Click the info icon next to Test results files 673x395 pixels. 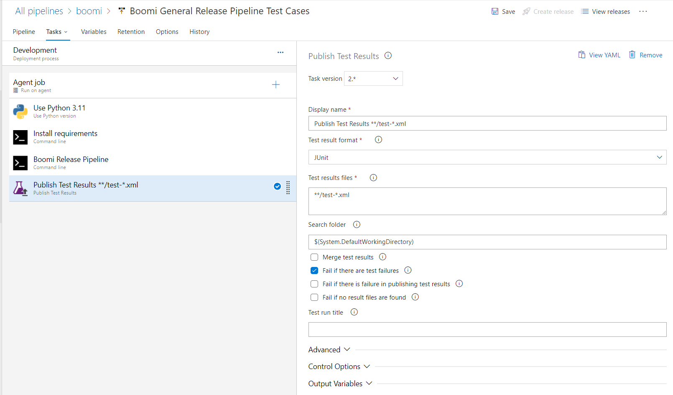pos(373,178)
